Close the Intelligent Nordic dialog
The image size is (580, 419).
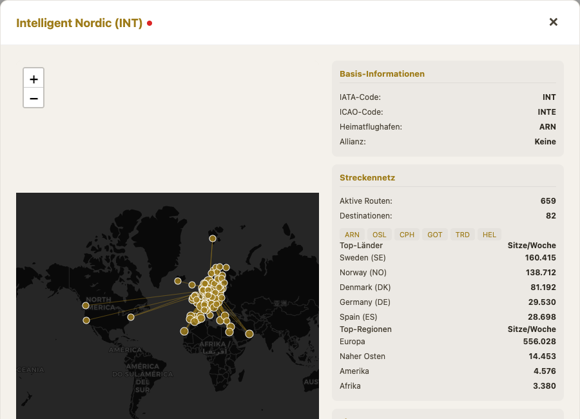pyautogui.click(x=553, y=22)
